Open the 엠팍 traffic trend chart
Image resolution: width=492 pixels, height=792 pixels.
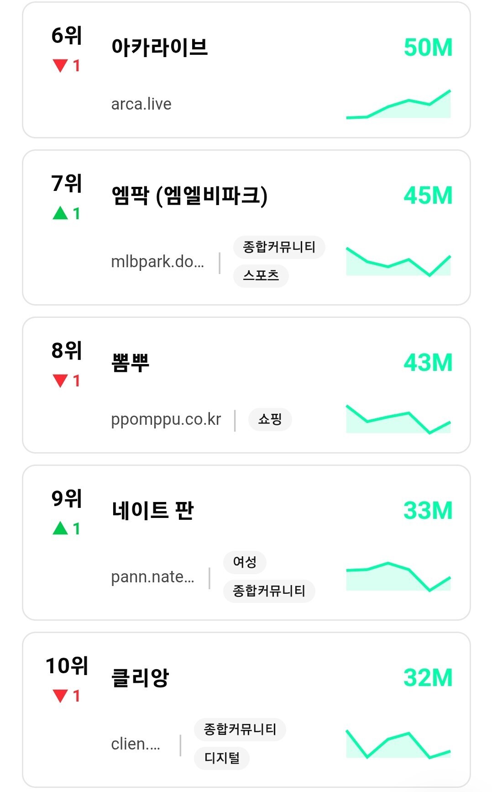click(398, 262)
